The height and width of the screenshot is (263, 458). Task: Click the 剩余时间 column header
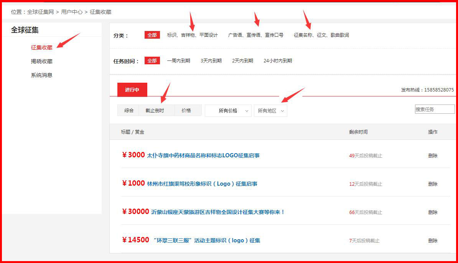click(358, 132)
